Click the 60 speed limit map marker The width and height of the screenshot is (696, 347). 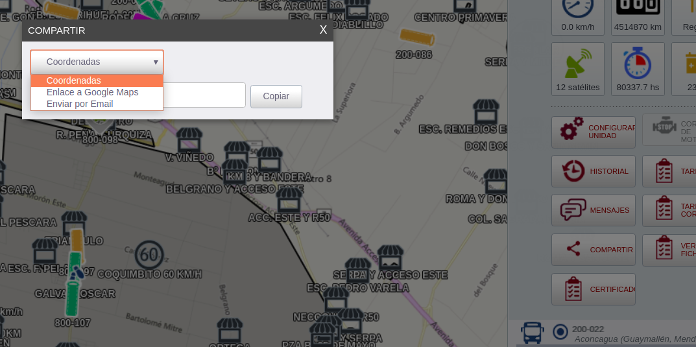pyautogui.click(x=149, y=255)
